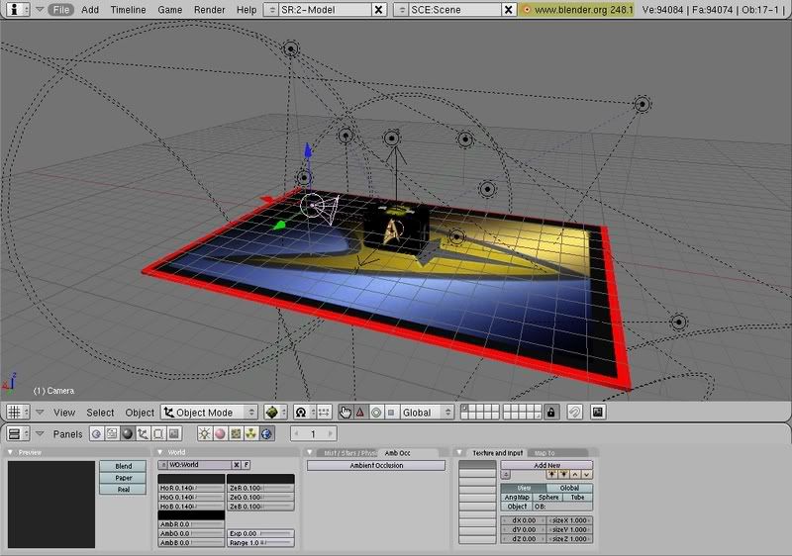Show the Material buttons pink sphere icon
This screenshot has width=792, height=556.
(x=220, y=434)
